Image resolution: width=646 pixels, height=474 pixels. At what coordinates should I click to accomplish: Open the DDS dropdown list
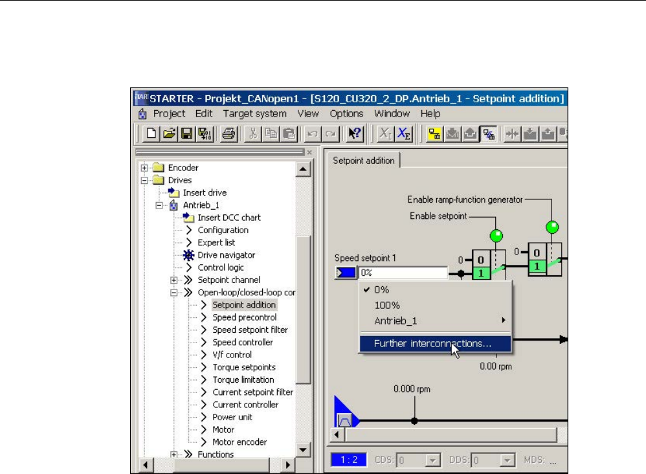point(507,460)
